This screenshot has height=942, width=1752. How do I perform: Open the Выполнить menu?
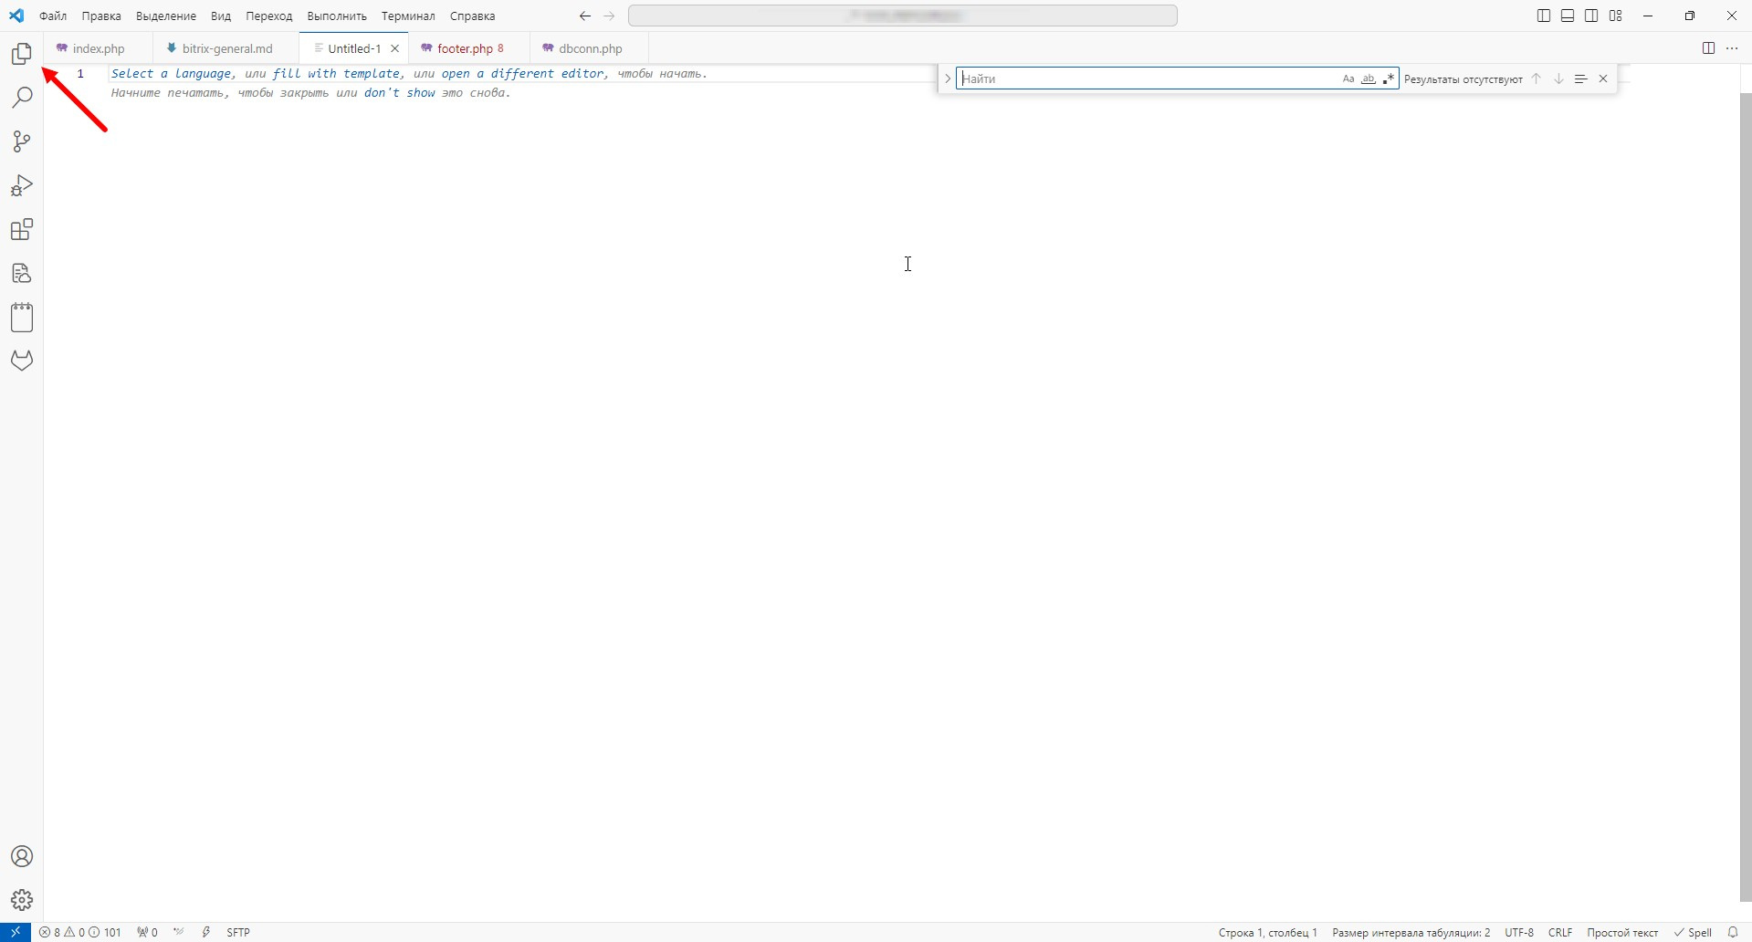point(337,16)
